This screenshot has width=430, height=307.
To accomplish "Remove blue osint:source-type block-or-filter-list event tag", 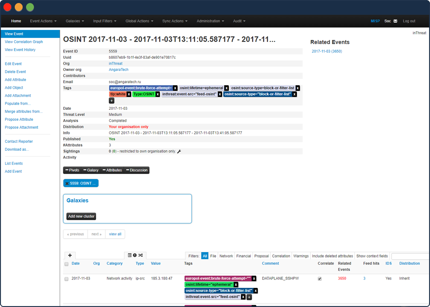I will [295, 94].
